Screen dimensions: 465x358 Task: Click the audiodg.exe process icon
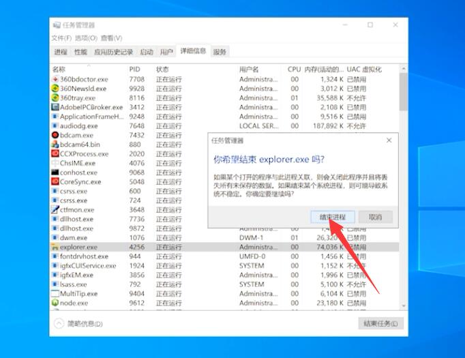55,125
